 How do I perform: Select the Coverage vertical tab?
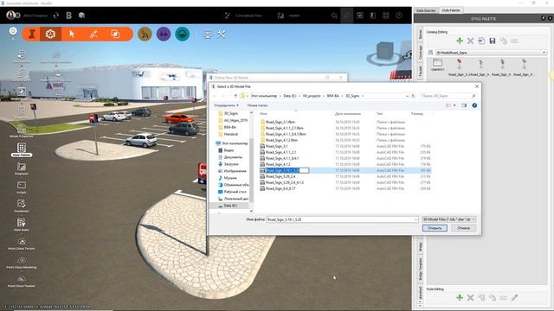pos(421,53)
